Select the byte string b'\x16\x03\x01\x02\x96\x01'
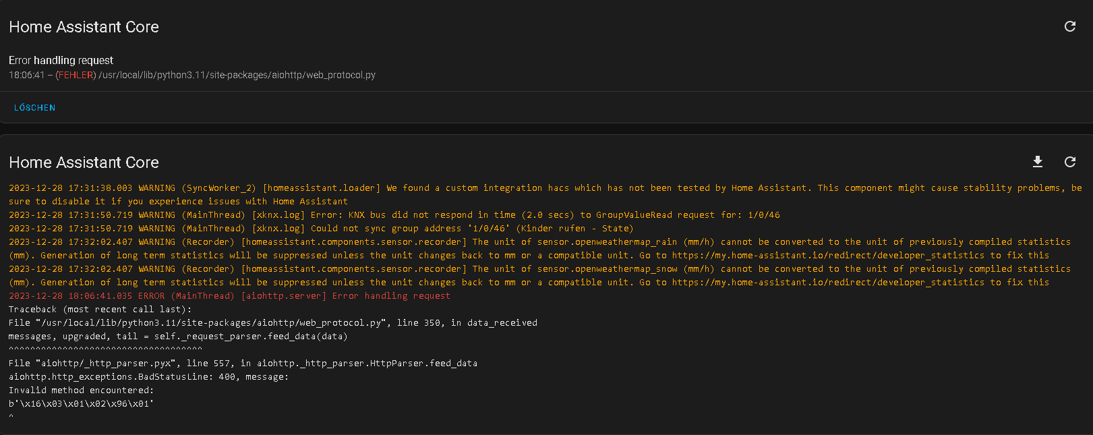The width and height of the screenshot is (1093, 435). coord(81,404)
